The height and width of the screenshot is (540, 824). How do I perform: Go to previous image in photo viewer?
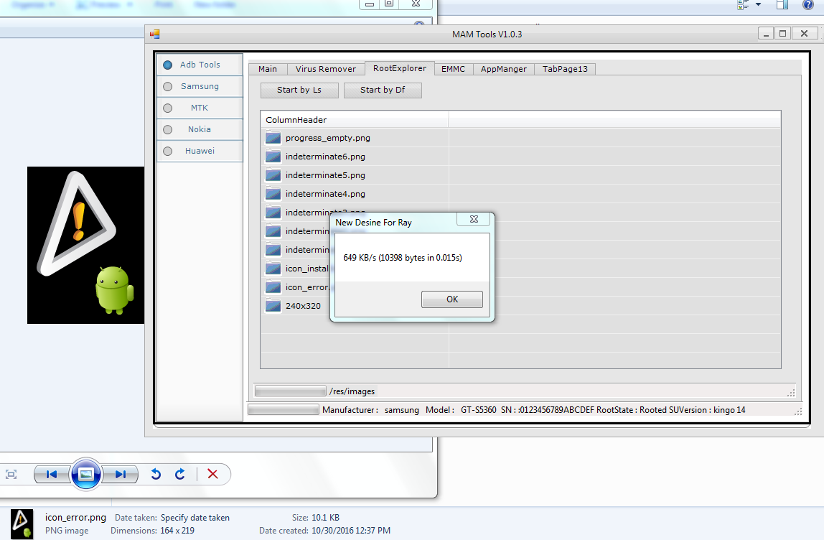(x=52, y=474)
